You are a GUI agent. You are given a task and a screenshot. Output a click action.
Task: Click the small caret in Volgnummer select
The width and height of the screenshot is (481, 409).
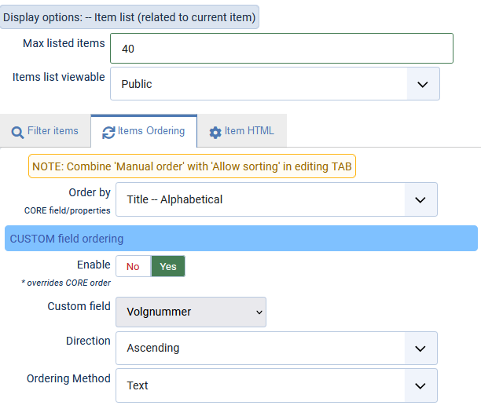pos(259,312)
